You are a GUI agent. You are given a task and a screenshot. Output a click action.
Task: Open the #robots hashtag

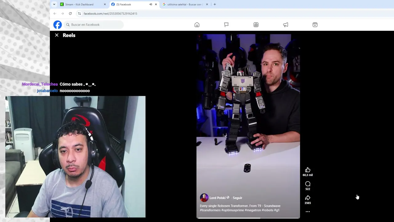(x=267, y=210)
